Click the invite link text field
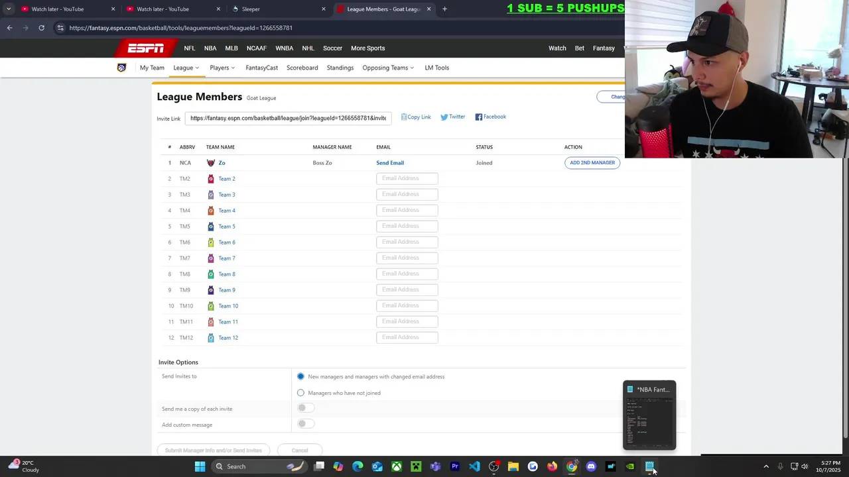849x477 pixels. pos(288,118)
